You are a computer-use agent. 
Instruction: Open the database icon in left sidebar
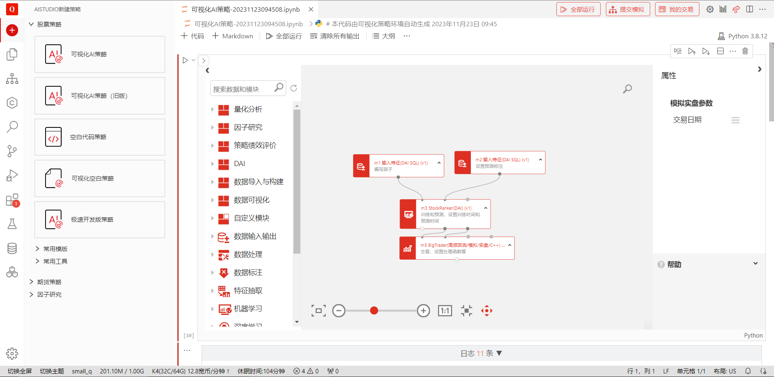[x=12, y=248]
